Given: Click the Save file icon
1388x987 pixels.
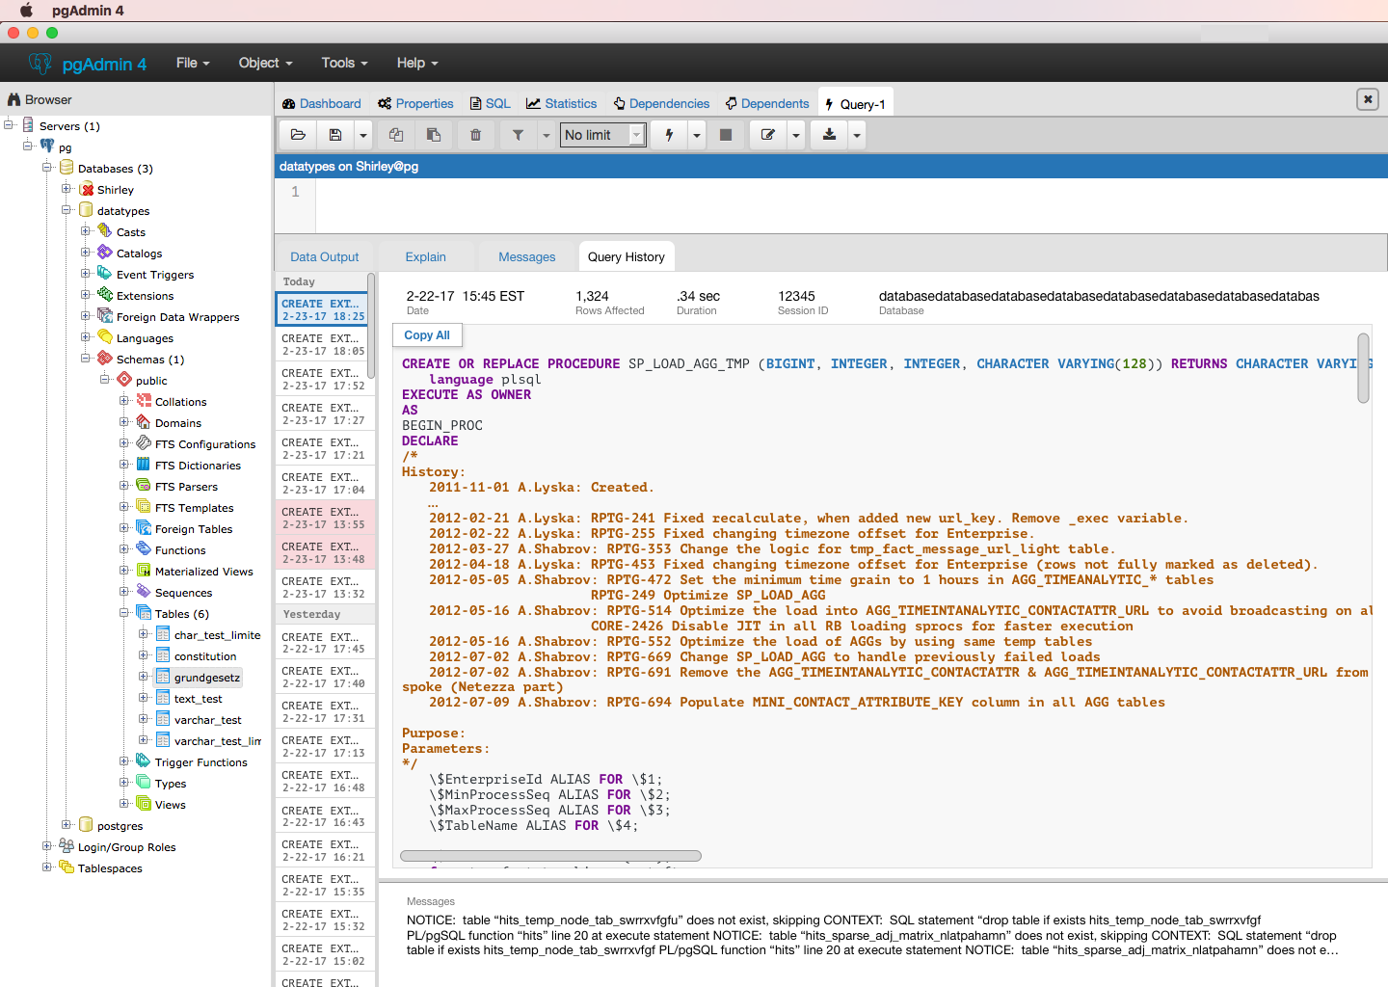Looking at the screenshot, I should click(x=335, y=135).
